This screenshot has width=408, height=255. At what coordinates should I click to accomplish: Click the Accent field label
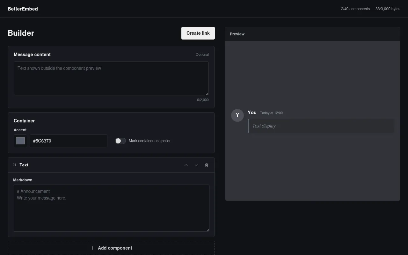click(x=20, y=130)
